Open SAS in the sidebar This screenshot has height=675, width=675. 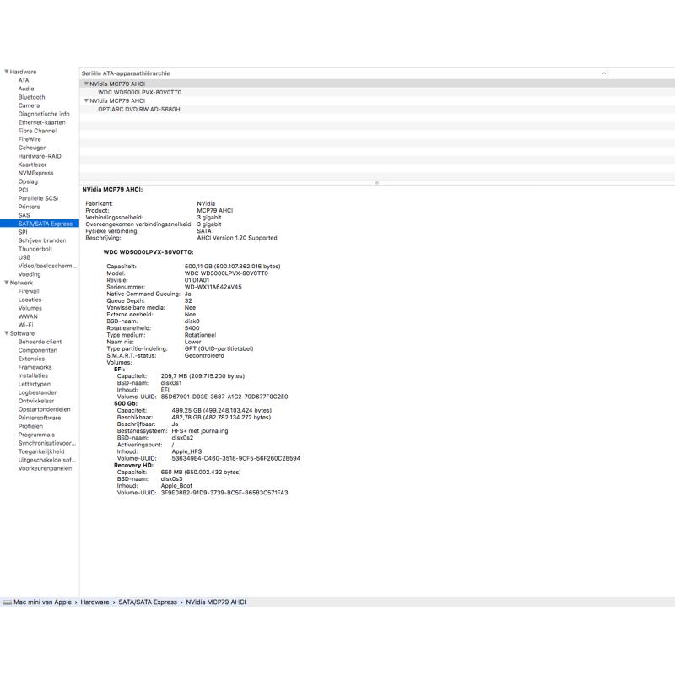(24, 215)
